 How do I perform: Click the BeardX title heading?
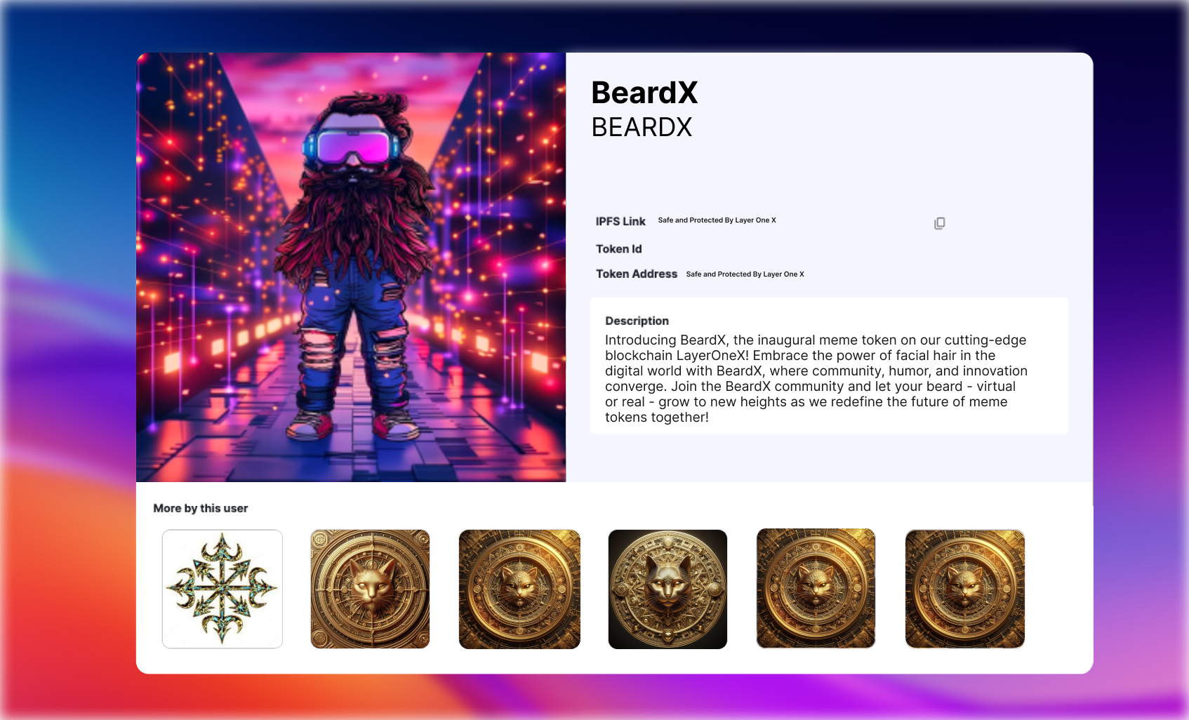pos(644,93)
